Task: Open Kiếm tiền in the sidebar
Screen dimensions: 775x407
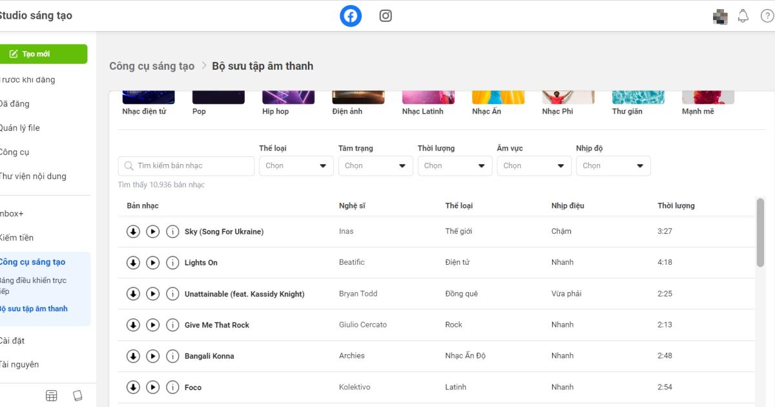Action: (17, 238)
